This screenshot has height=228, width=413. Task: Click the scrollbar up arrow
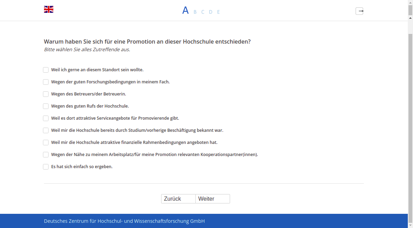(x=410, y=18)
